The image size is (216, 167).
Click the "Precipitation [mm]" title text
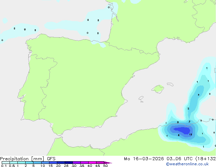(22, 159)
